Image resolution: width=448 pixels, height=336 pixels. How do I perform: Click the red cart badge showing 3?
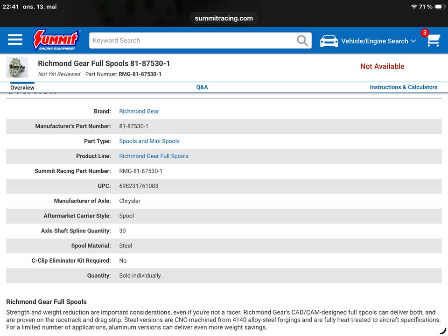click(425, 33)
